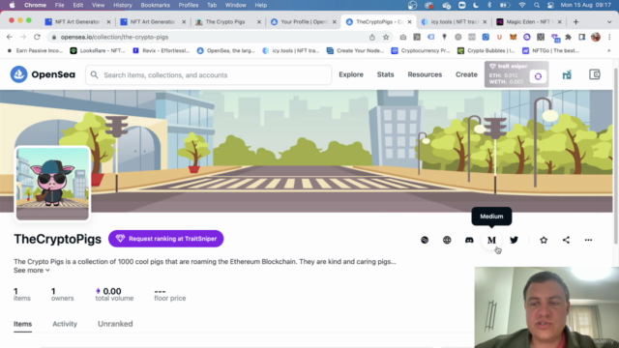619x348 pixels.
Task: Open the more options ellipsis menu
Action: 588,240
